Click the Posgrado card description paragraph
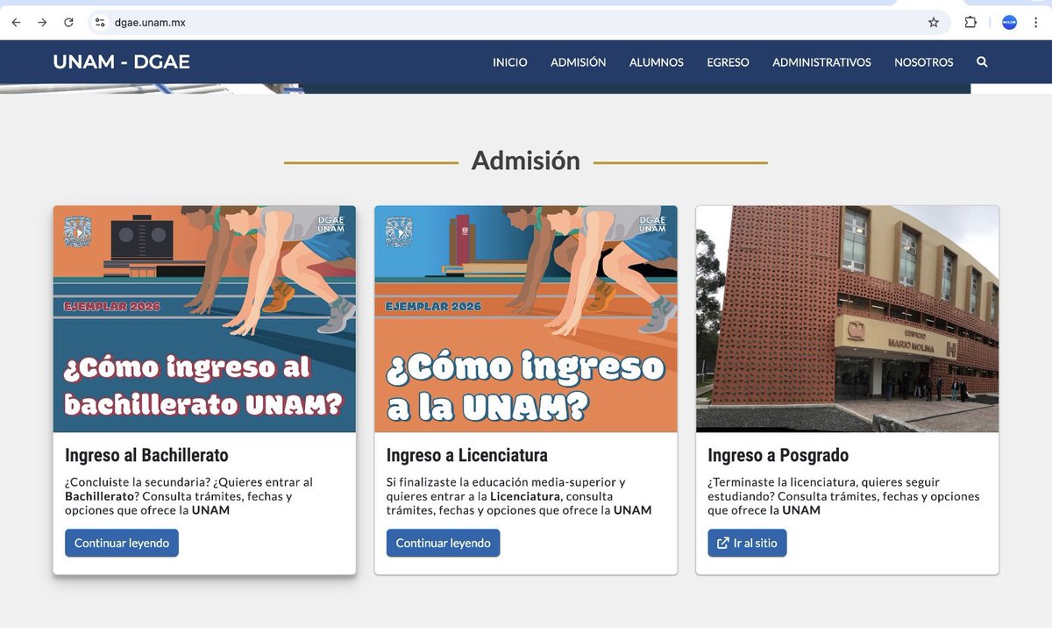This screenshot has height=633, width=1052. 843,496
